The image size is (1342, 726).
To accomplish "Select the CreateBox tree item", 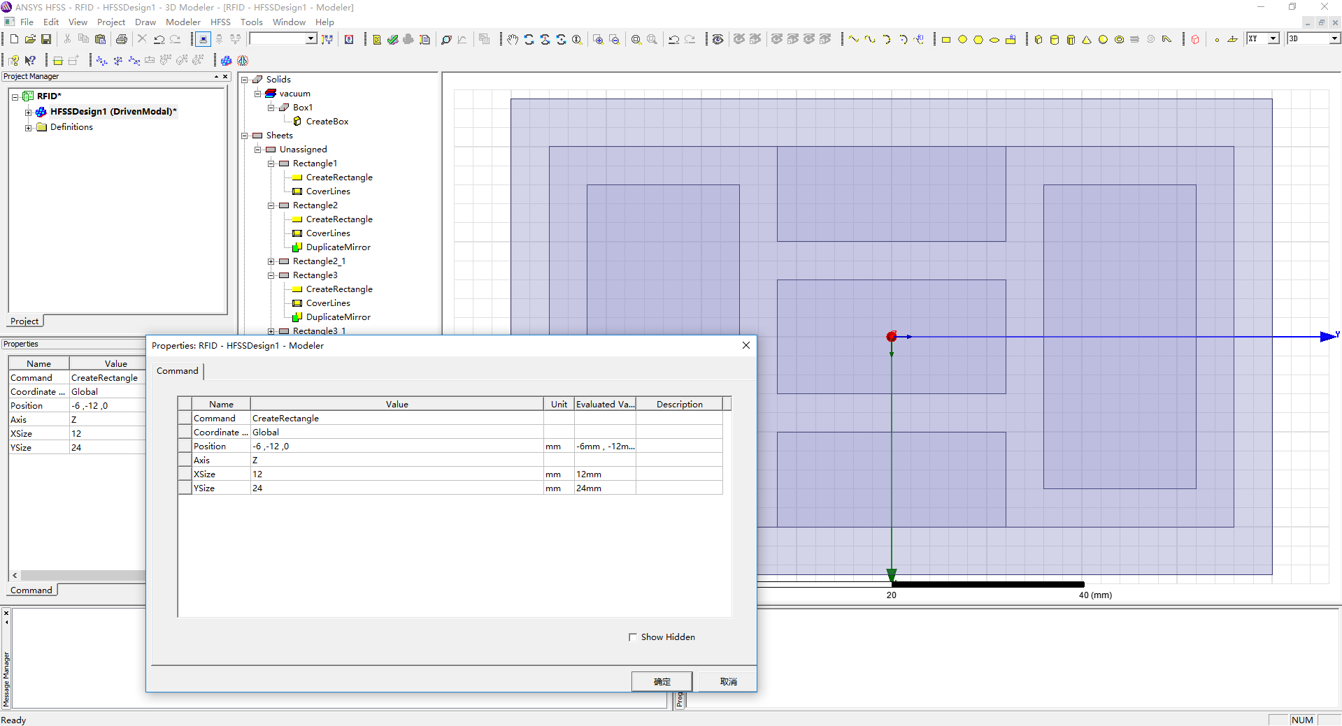I will pyautogui.click(x=327, y=122).
